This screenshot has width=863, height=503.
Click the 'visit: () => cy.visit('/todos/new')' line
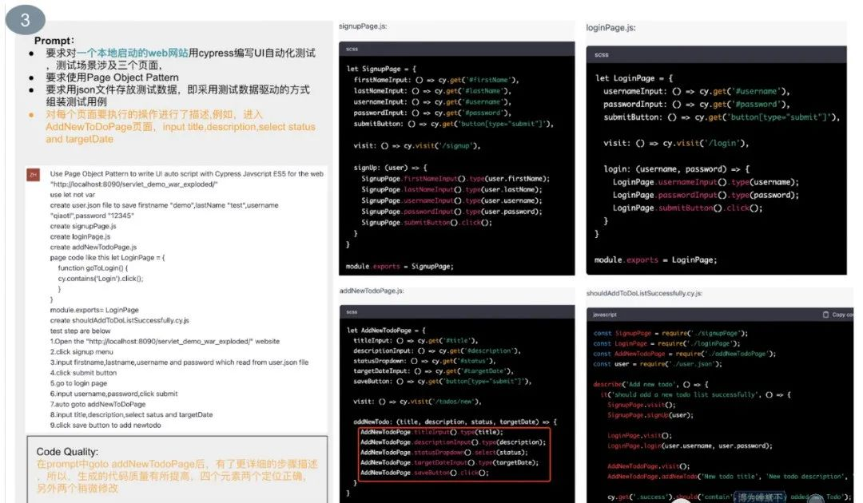tap(417, 402)
